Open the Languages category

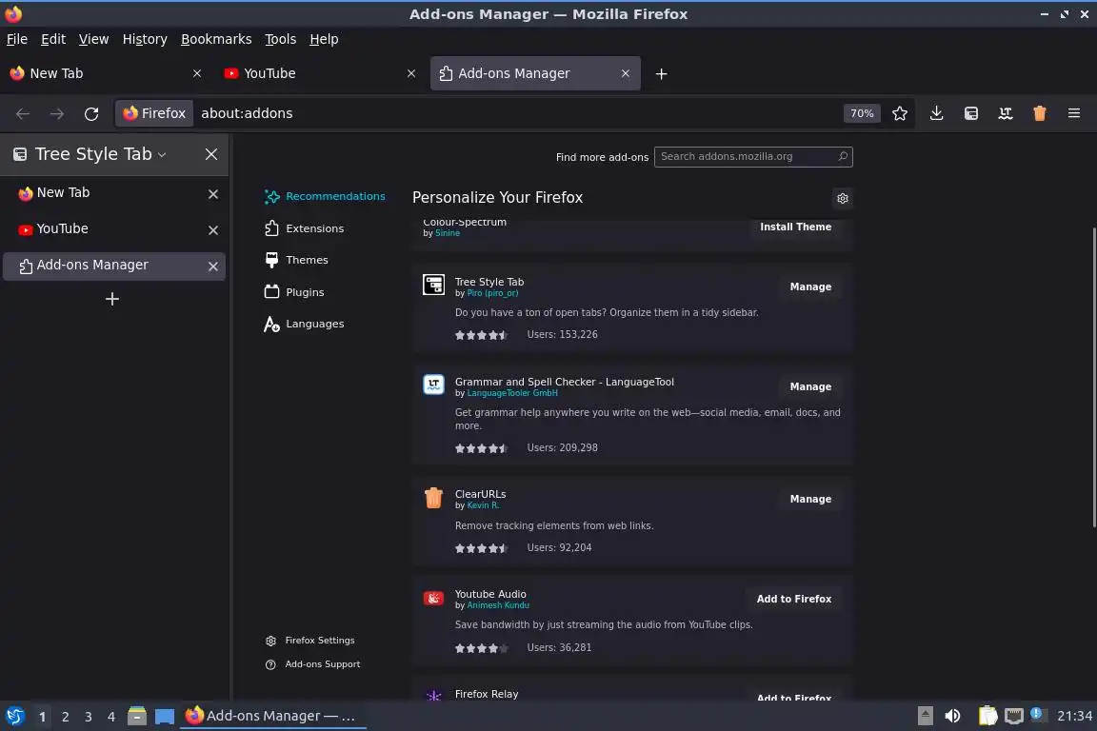coord(305,324)
